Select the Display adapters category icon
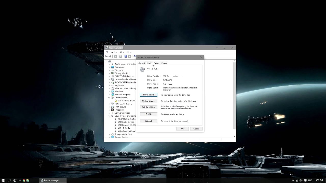Screen dimensions: 326x183 (113, 73)
